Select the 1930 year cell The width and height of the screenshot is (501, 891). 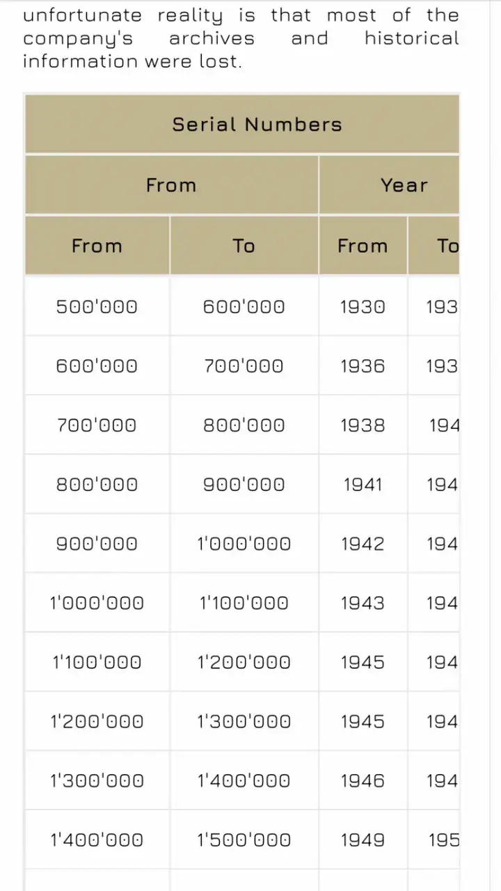click(x=363, y=307)
